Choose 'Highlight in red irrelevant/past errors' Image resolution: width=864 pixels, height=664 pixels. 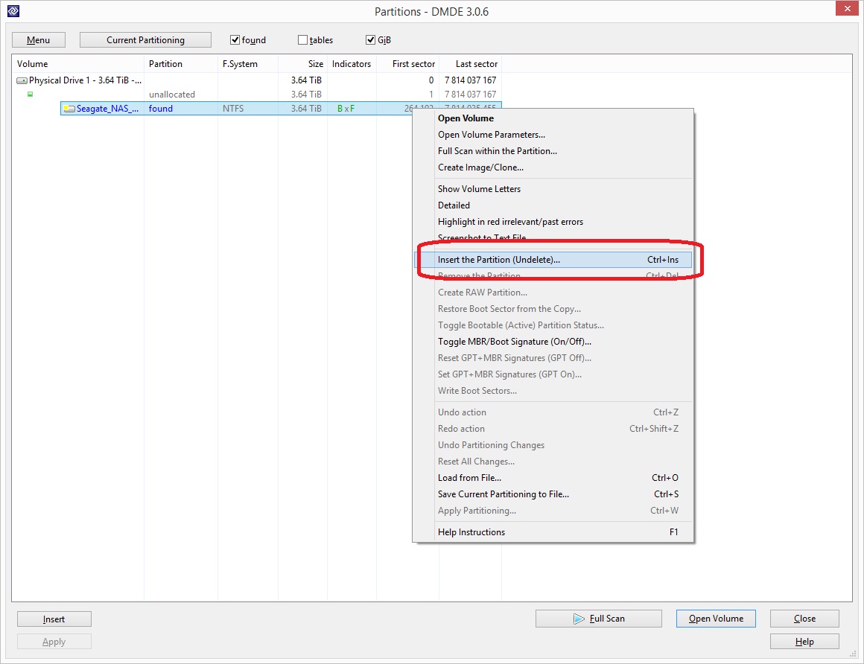coord(553,222)
